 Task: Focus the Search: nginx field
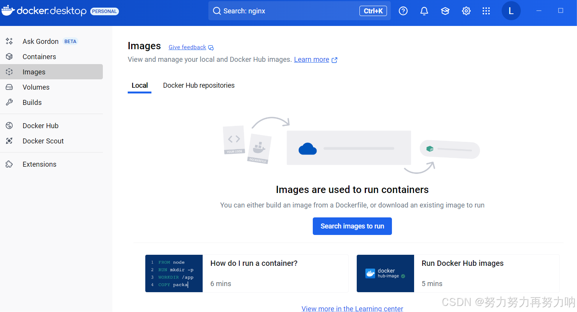[x=299, y=11]
